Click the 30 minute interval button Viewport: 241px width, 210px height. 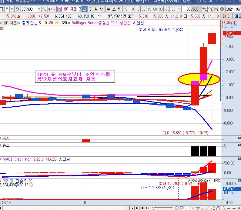tap(144, 9)
